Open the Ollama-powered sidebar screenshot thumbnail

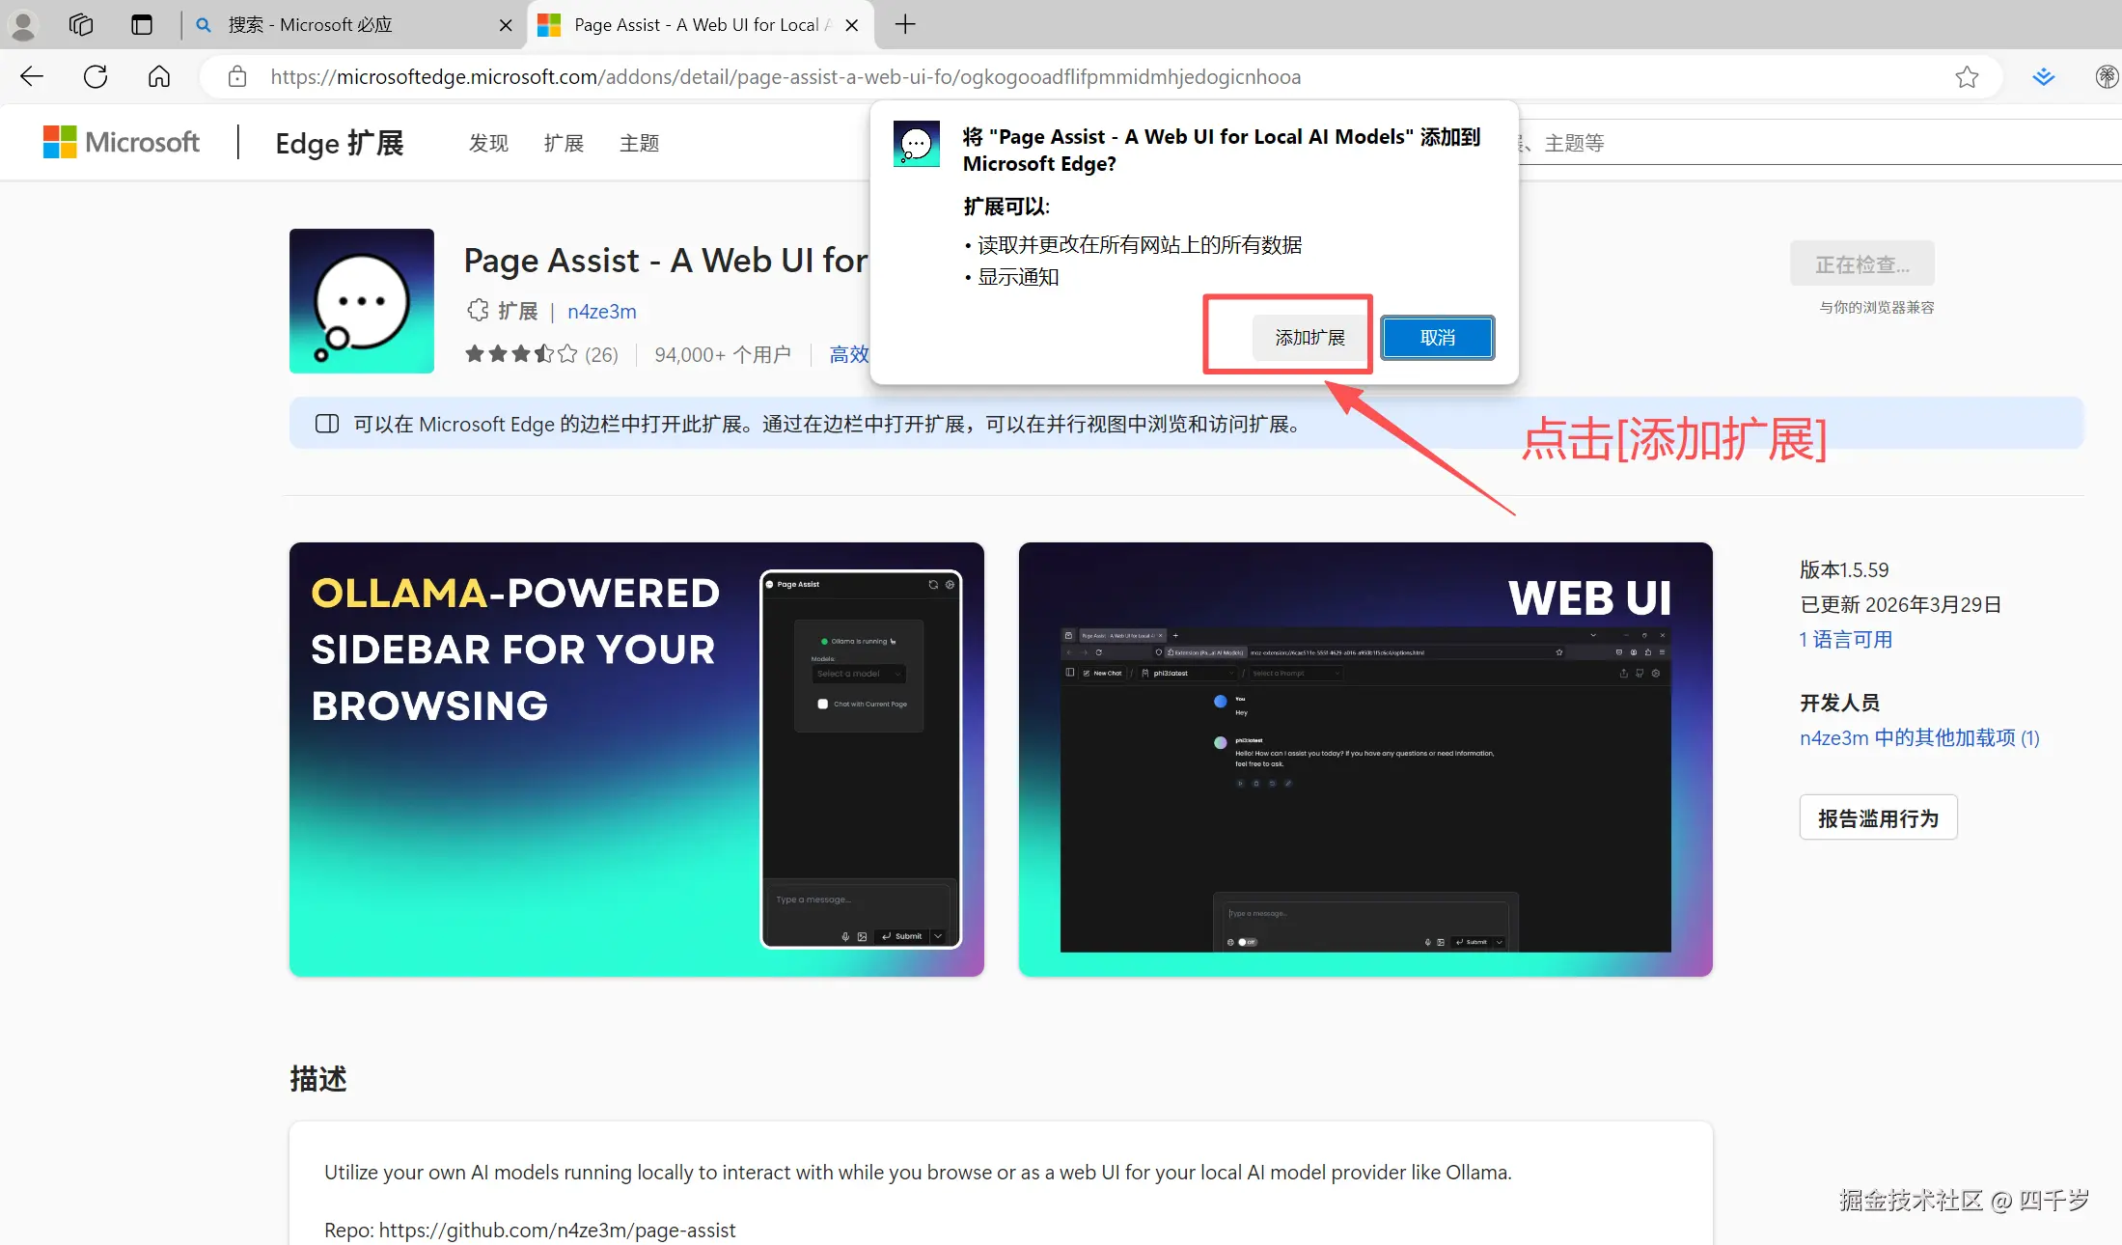tap(636, 760)
